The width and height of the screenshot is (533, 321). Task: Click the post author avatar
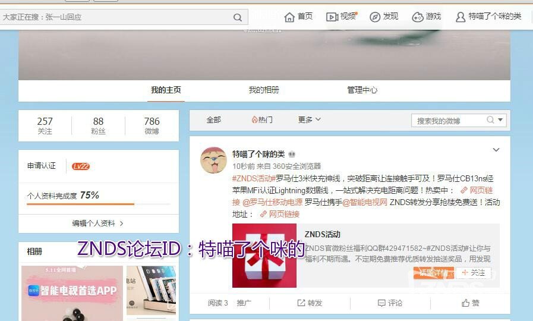[x=213, y=160]
